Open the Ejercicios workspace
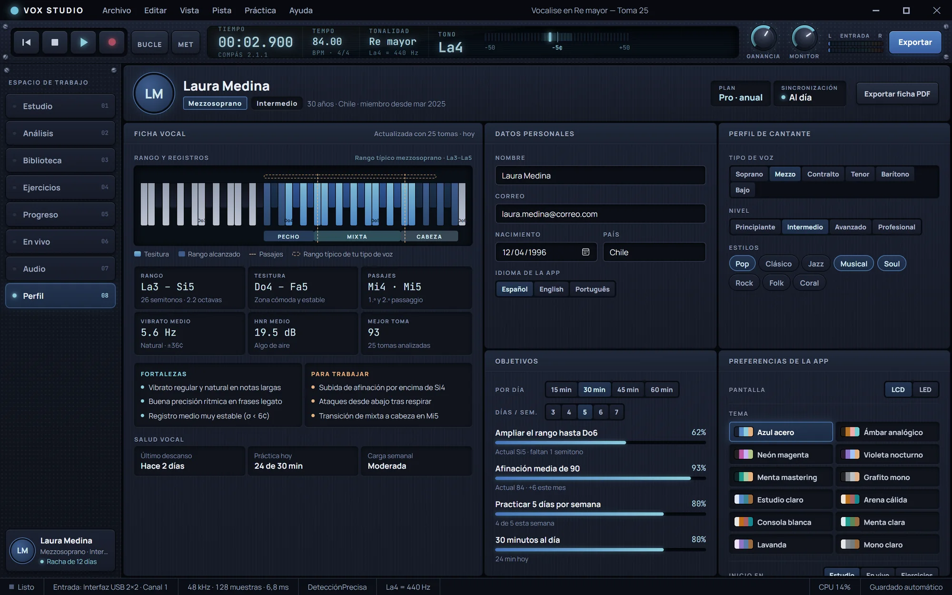Image resolution: width=952 pixels, height=595 pixels. [60, 188]
